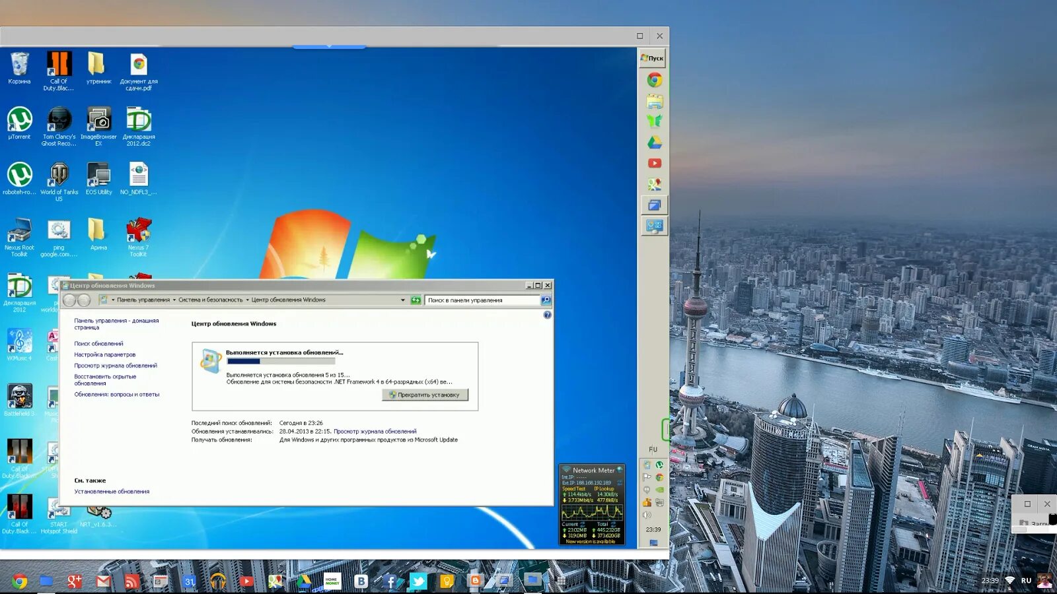This screenshot has height=594, width=1057.
Task: Launch µTorrent from the desktop
Action: click(19, 123)
